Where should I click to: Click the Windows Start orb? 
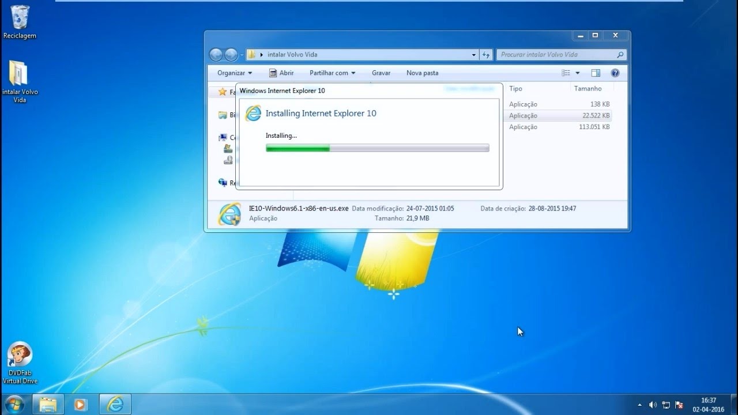[14, 404]
